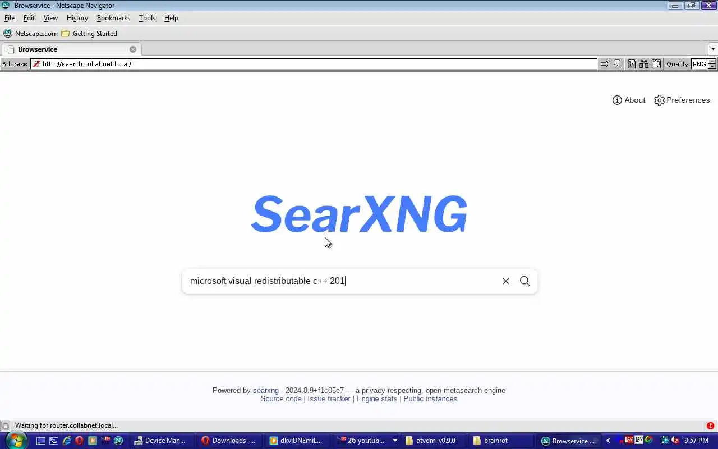
Task: Launch Netscape from quick launch
Action: [x=118, y=441]
